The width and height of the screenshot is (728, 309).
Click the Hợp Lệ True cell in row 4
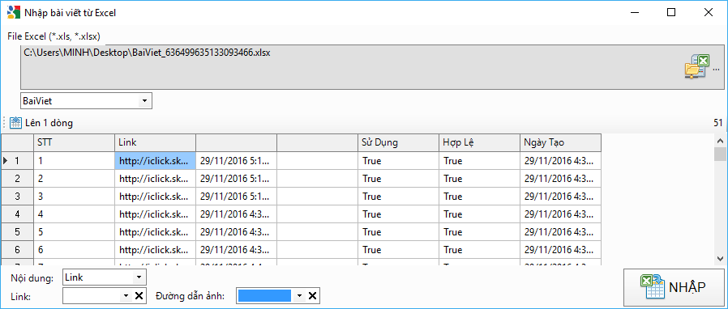479,214
